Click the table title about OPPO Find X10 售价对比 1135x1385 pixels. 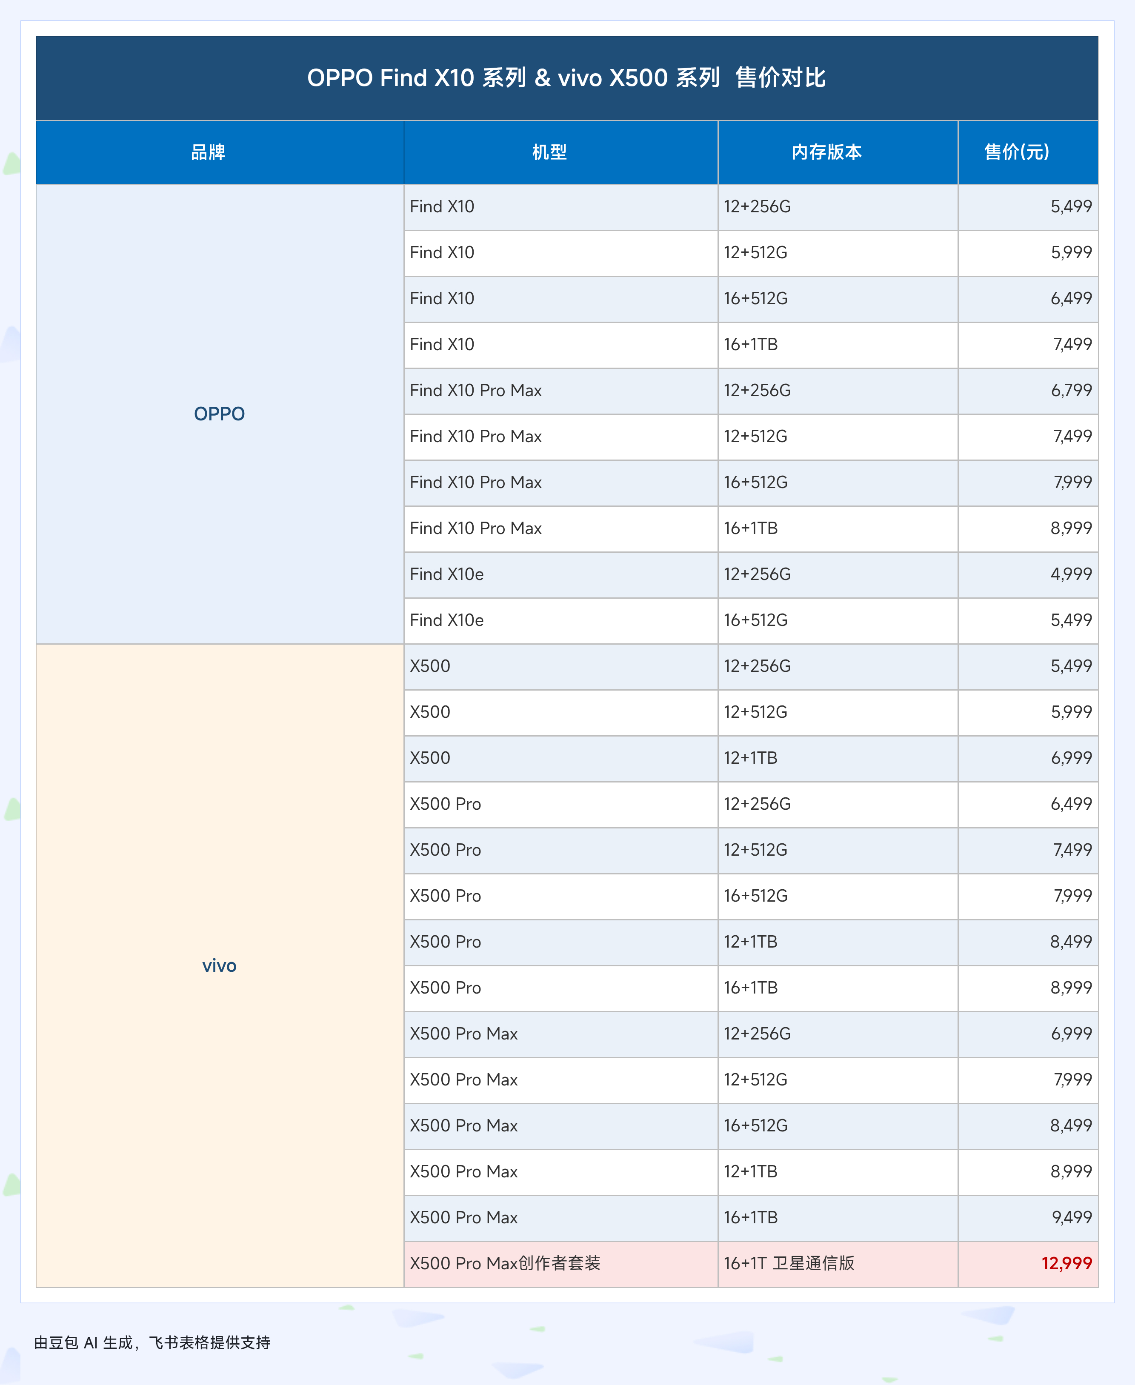pos(566,78)
